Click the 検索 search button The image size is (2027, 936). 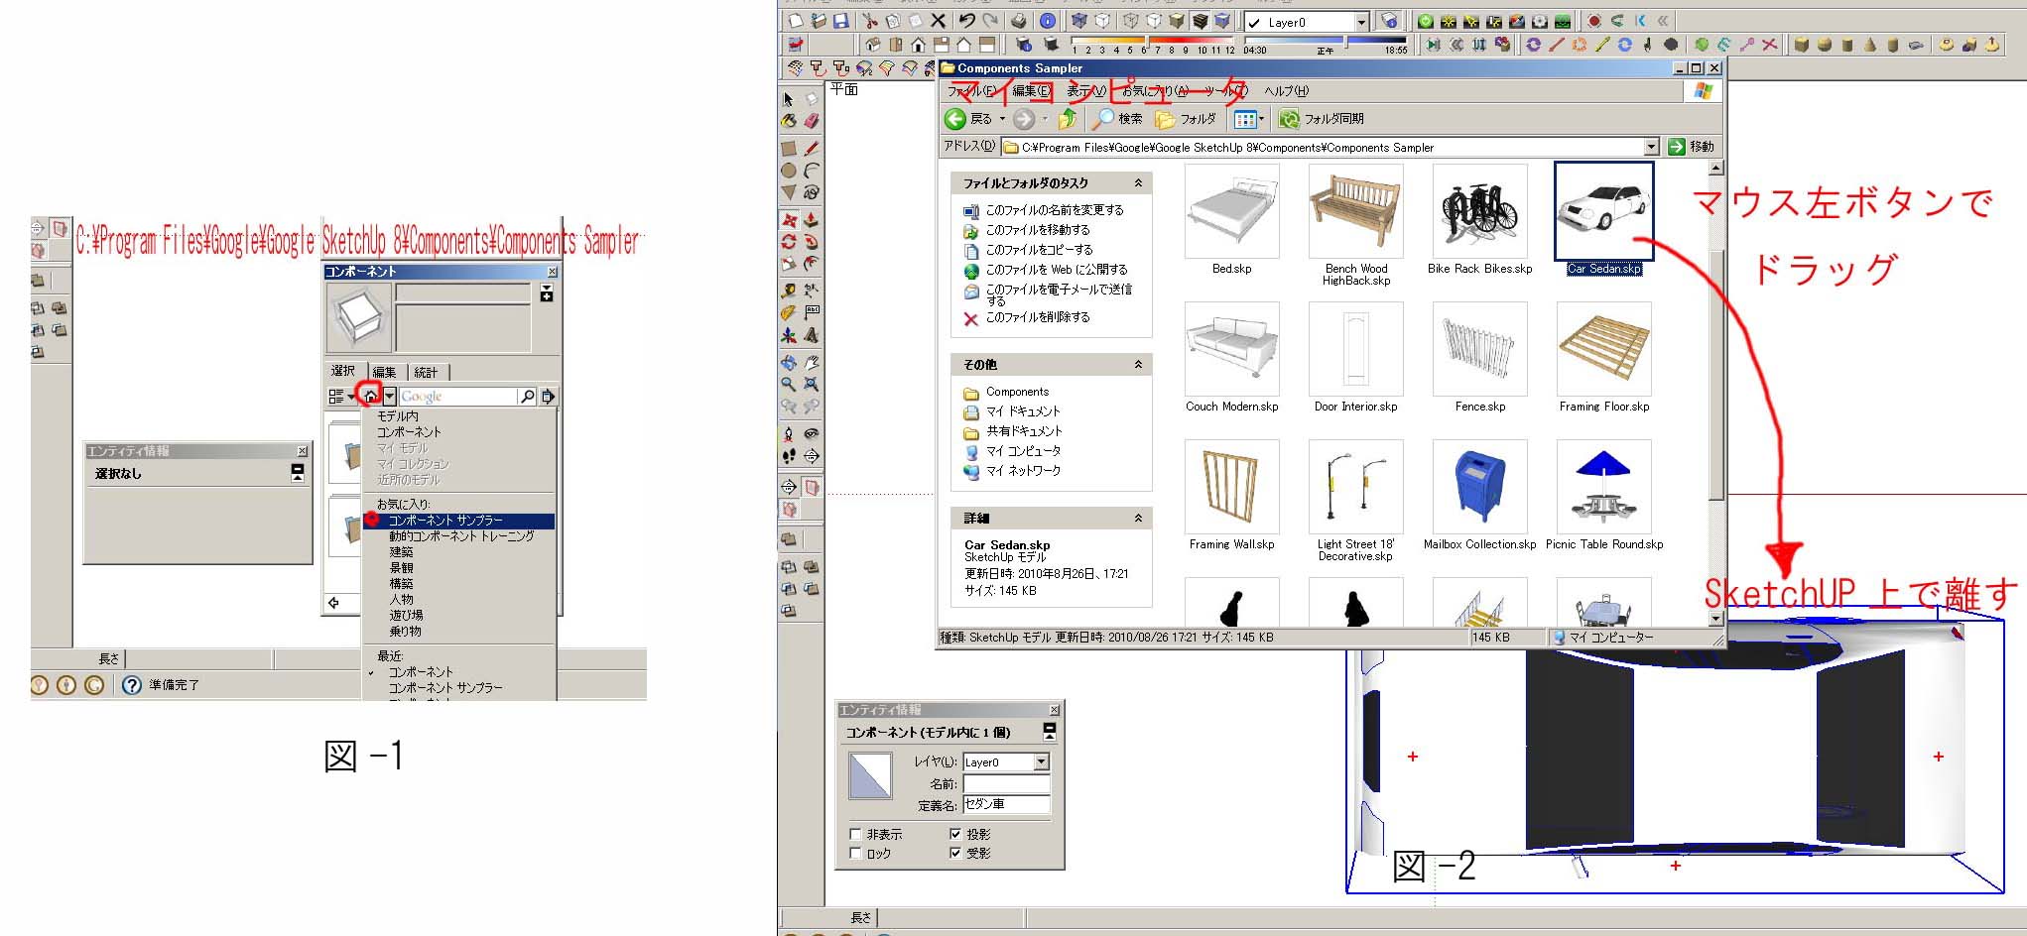(x=1117, y=119)
